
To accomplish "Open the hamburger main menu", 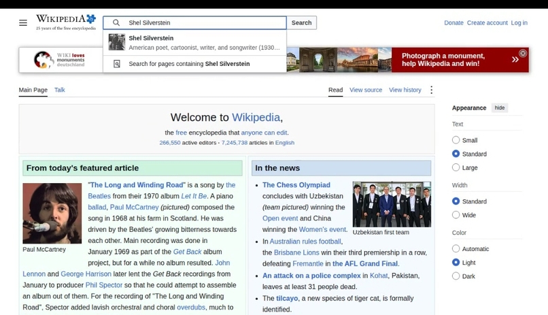I will coord(23,22).
